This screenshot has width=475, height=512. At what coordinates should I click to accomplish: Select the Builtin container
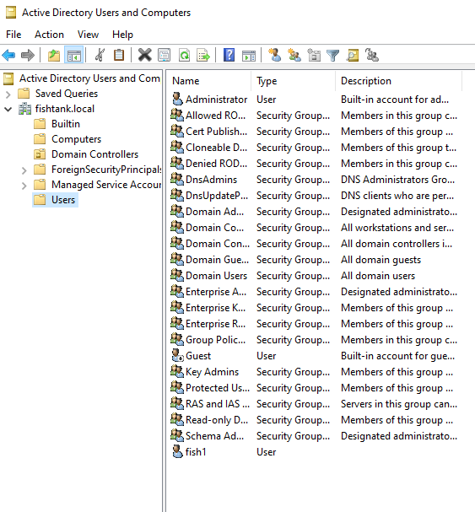click(66, 124)
